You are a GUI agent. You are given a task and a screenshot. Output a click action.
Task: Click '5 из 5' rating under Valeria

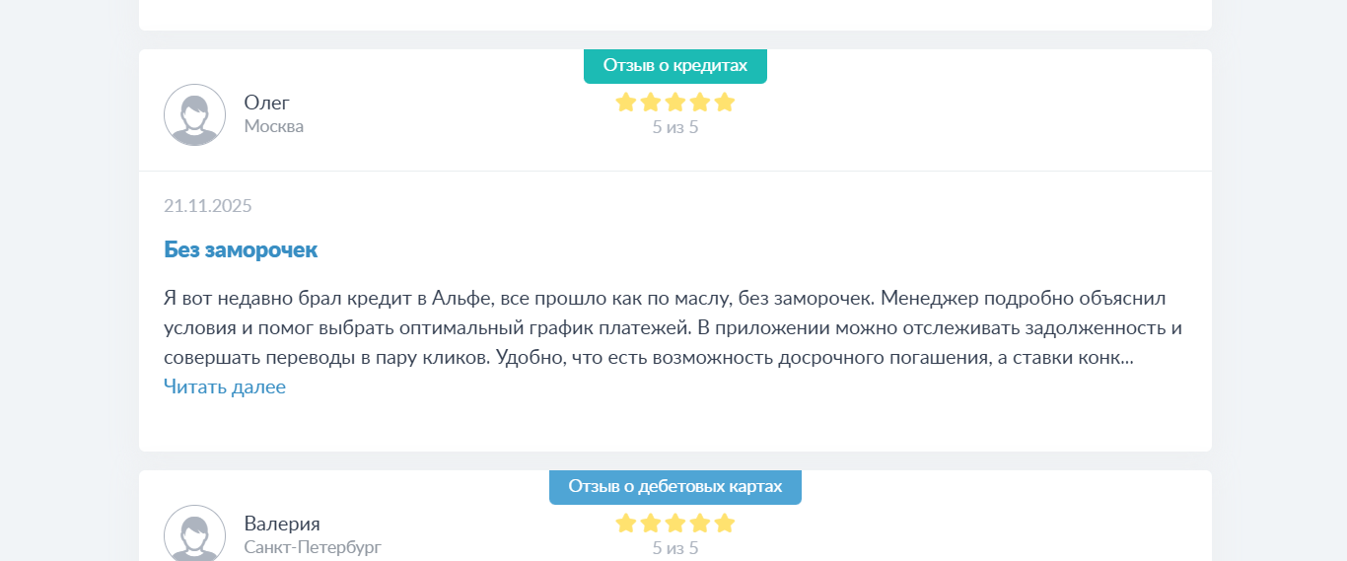pyautogui.click(x=674, y=548)
